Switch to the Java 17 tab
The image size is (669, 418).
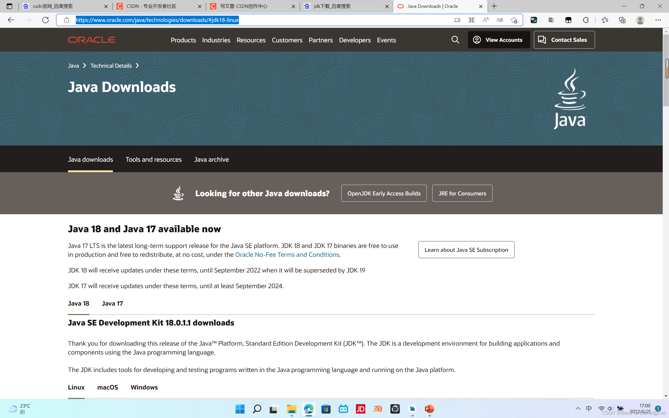112,304
